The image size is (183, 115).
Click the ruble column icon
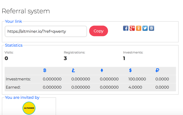point(157,70)
